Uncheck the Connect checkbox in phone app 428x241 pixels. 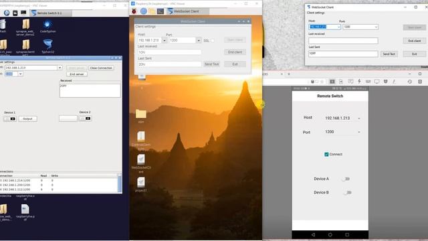click(326, 155)
